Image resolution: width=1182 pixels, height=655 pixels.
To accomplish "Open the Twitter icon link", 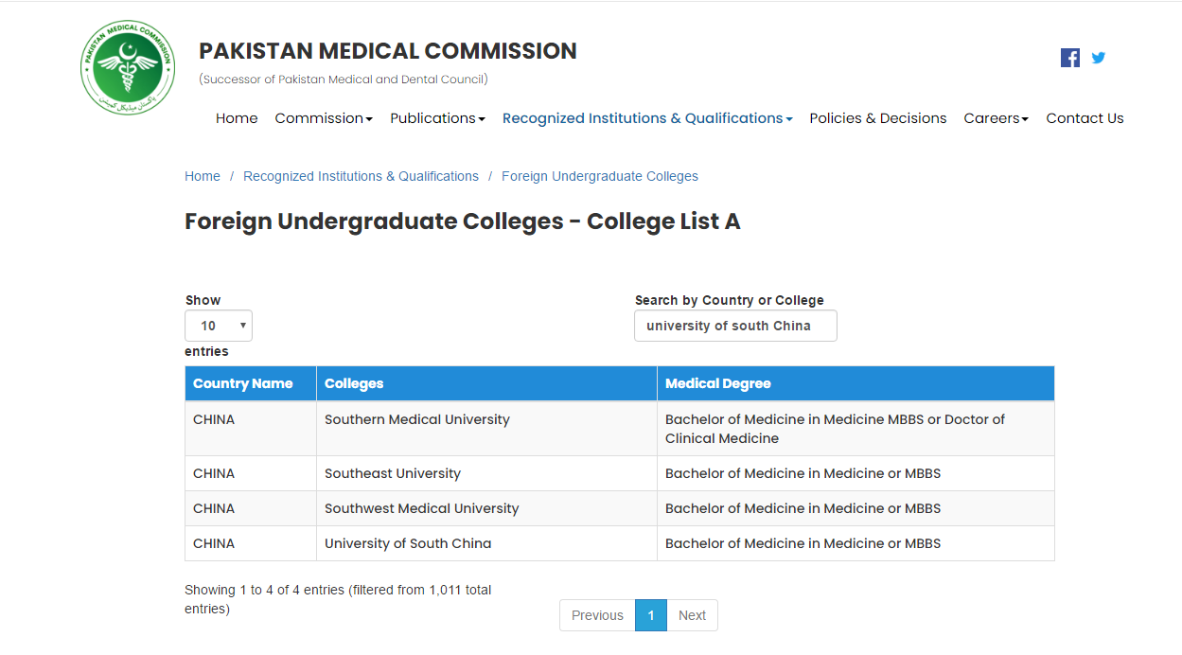I will 1099,58.
